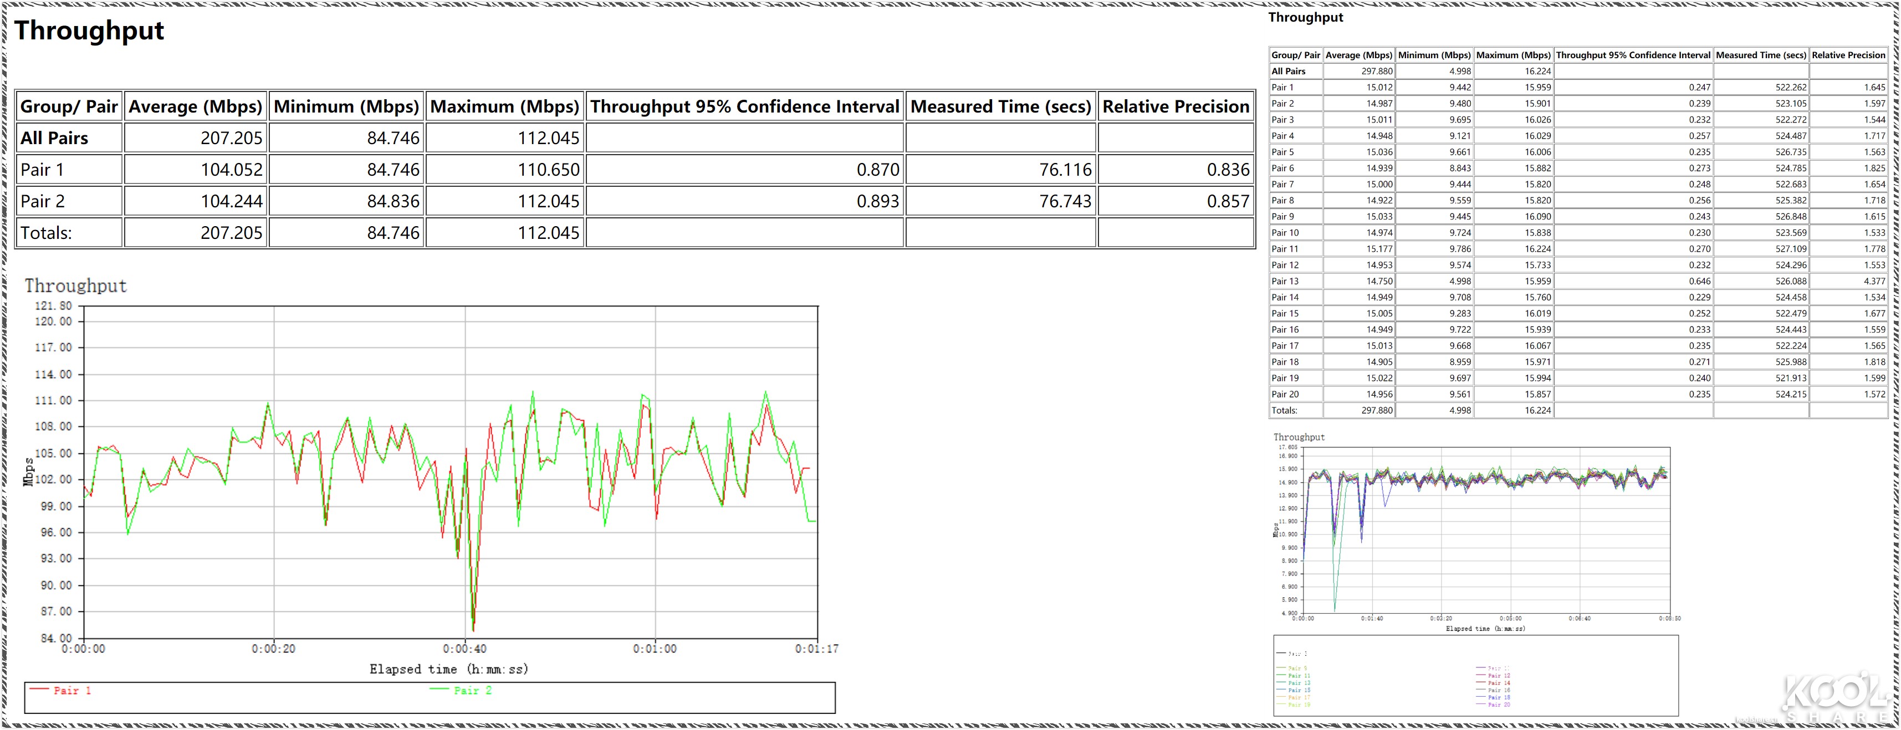
Task: Click the green Pair 2 legend entry
Action: click(472, 690)
